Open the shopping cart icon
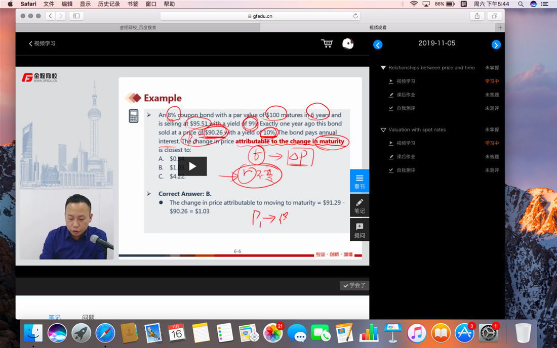This screenshot has width=557, height=348. (x=327, y=44)
